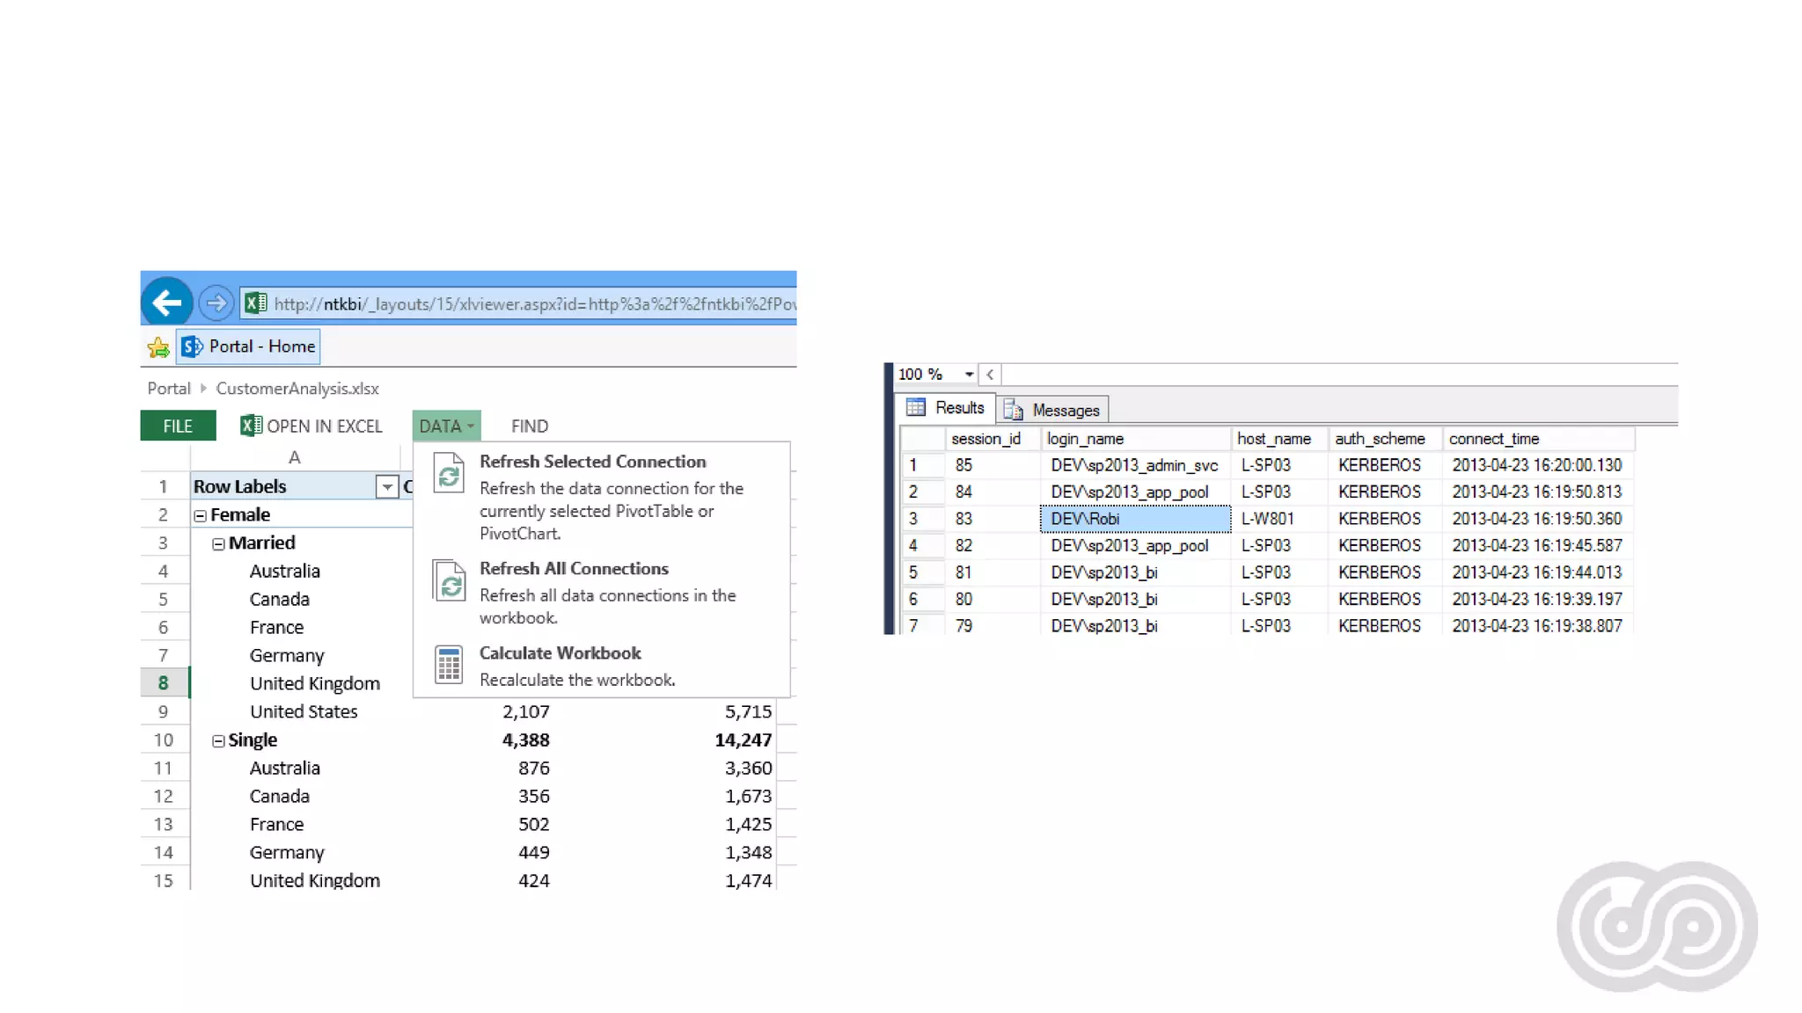Click the Refresh Selected Connection icon
The width and height of the screenshot is (1802, 1013).
tap(449, 475)
